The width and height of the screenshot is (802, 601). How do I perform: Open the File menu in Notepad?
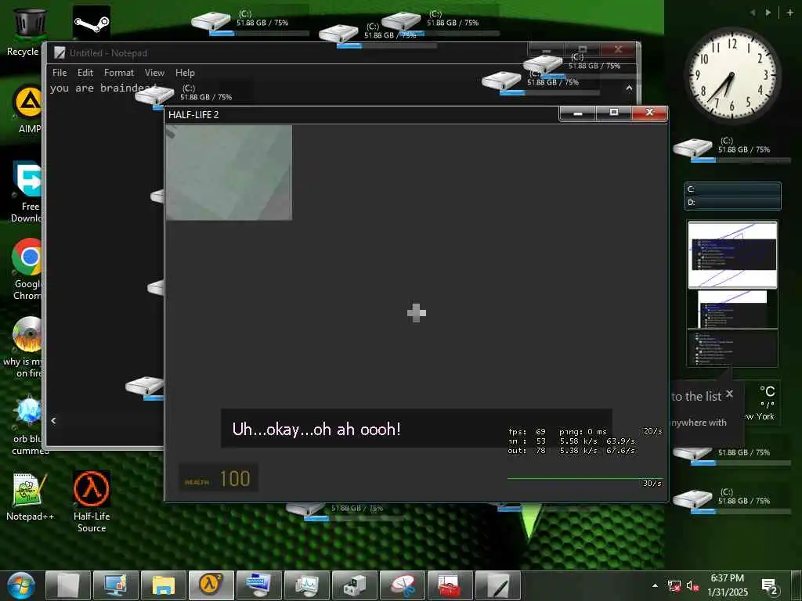(x=60, y=73)
